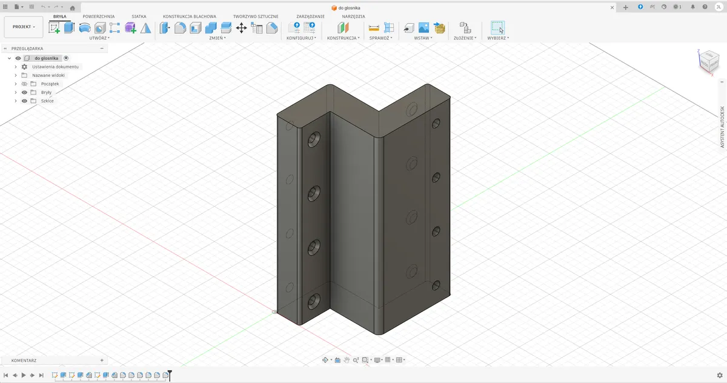This screenshot has width=727, height=383.
Task: Expand the Ustawienia dokumentu tree node
Action: 16,67
